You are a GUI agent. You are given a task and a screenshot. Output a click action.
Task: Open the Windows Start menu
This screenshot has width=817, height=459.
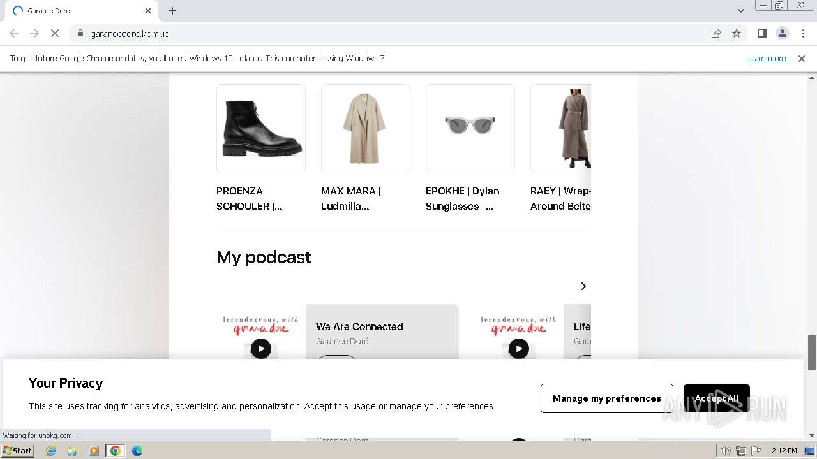coord(17,450)
